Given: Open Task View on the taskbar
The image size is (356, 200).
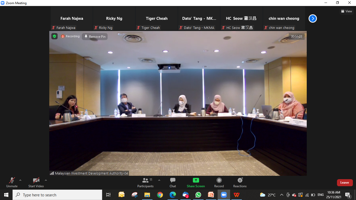Looking at the screenshot, I should point(108,195).
